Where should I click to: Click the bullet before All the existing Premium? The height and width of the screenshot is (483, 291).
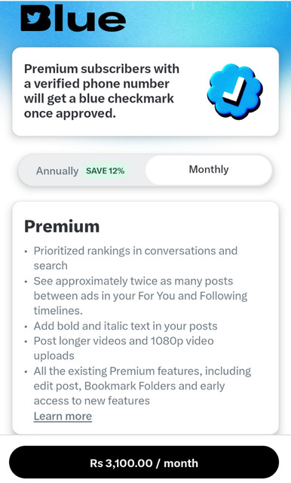pyautogui.click(x=26, y=372)
